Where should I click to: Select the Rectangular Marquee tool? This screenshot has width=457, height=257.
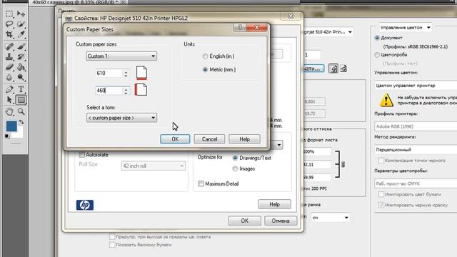pyautogui.click(x=9, y=14)
